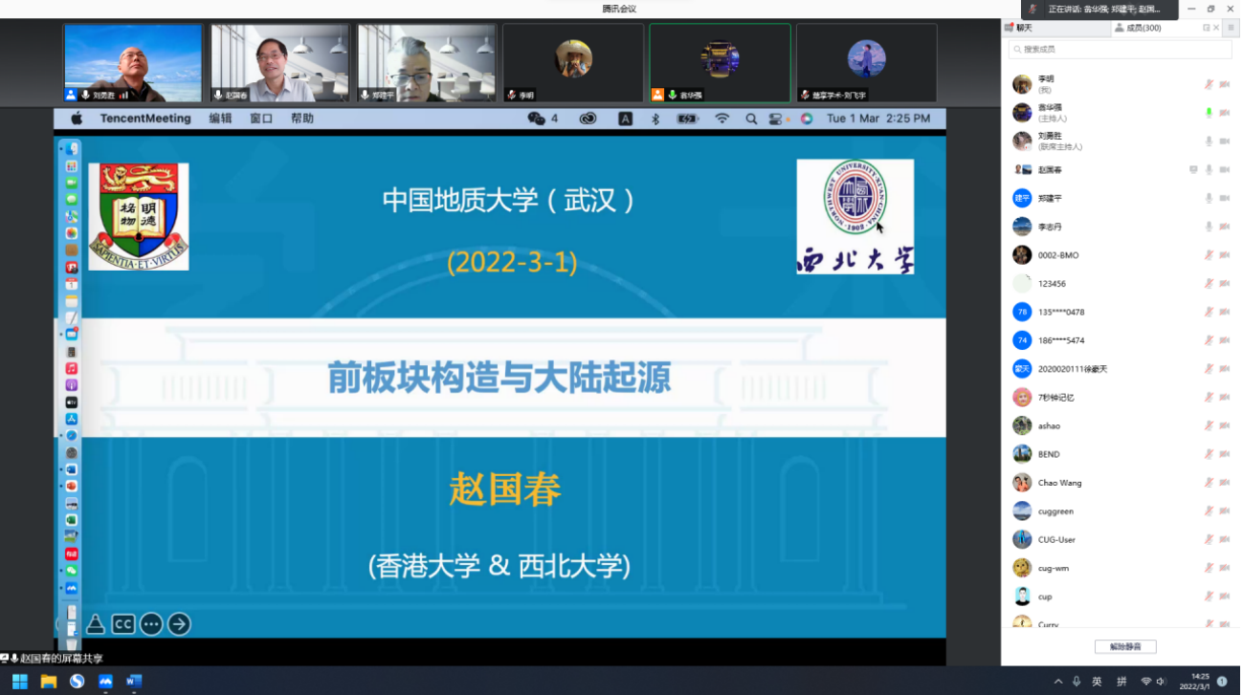Click the 解除静音 unmute button
1243x695 pixels.
(x=1125, y=646)
